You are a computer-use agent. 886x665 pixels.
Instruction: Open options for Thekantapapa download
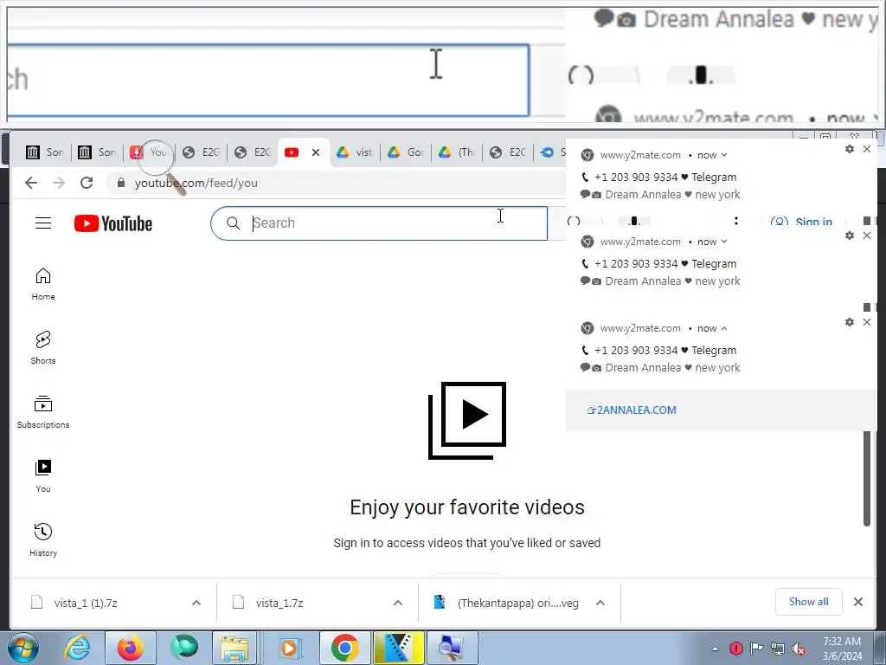(600, 603)
